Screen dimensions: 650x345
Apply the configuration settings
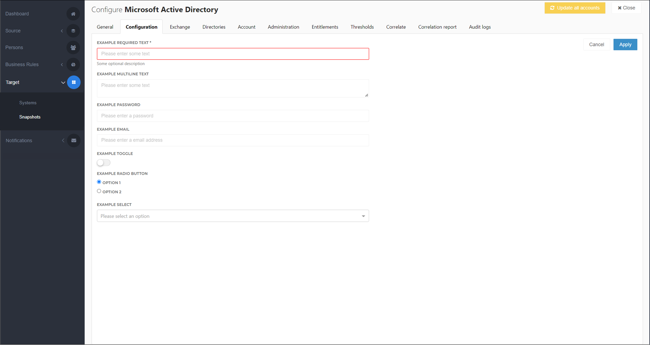click(x=625, y=44)
